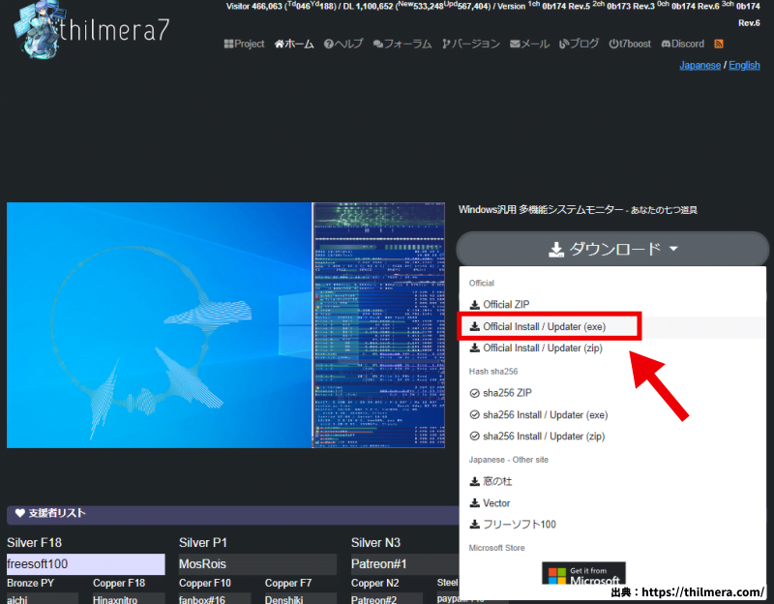Collapse the ダウンロード dropdown button
Viewport: 774px width, 604px height.
point(613,250)
